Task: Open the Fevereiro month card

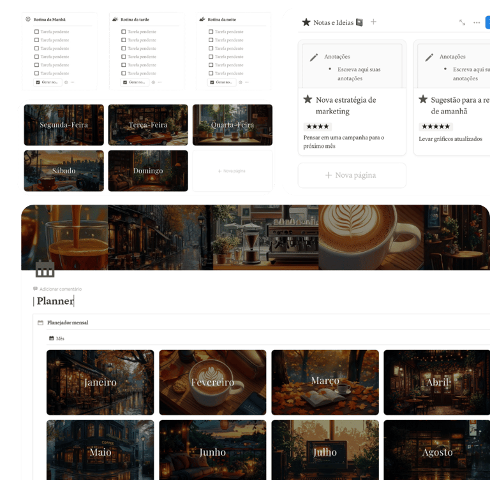Action: coord(213,382)
